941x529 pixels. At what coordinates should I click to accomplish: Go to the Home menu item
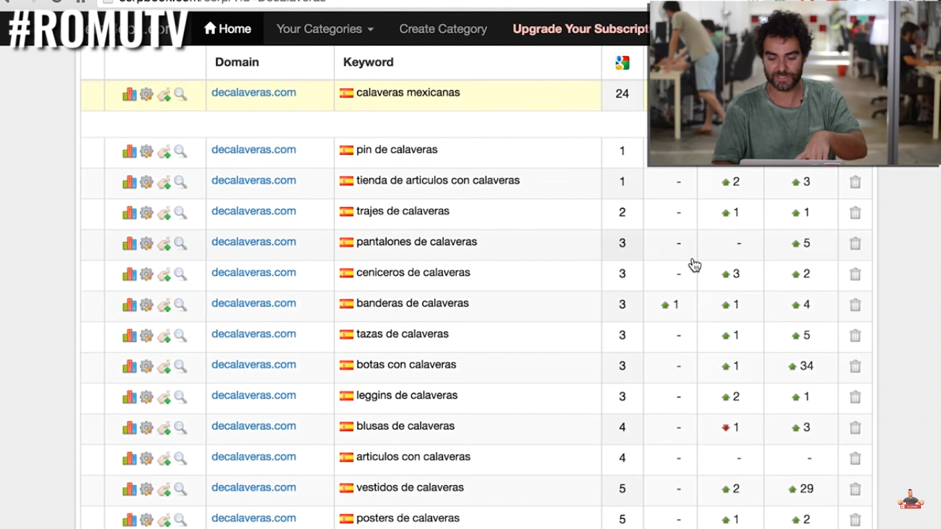coord(227,29)
